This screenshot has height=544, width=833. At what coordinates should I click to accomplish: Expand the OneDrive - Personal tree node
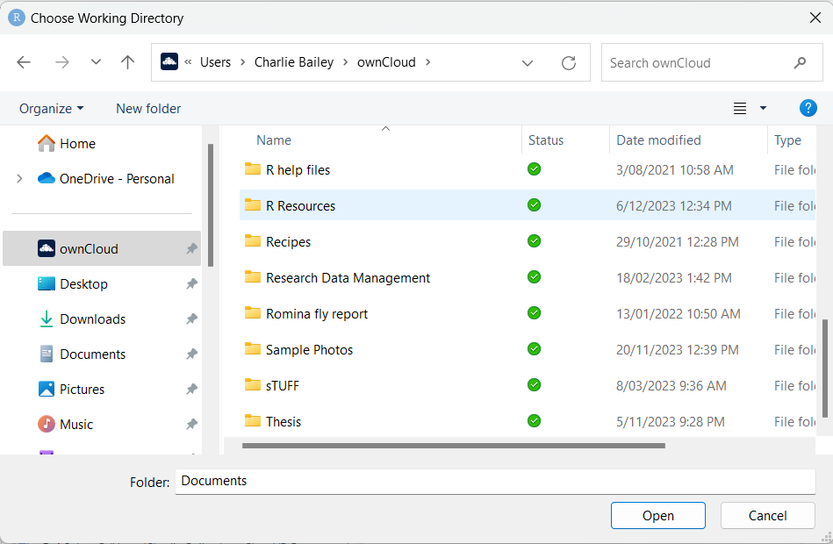point(19,179)
